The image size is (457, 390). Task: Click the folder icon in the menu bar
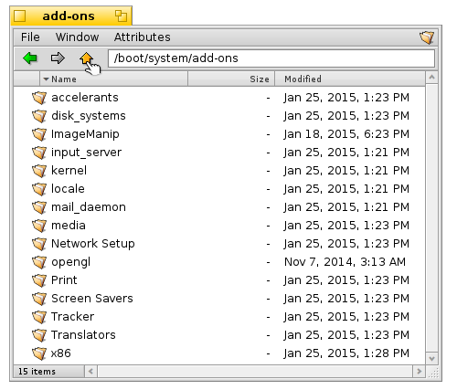point(427,37)
